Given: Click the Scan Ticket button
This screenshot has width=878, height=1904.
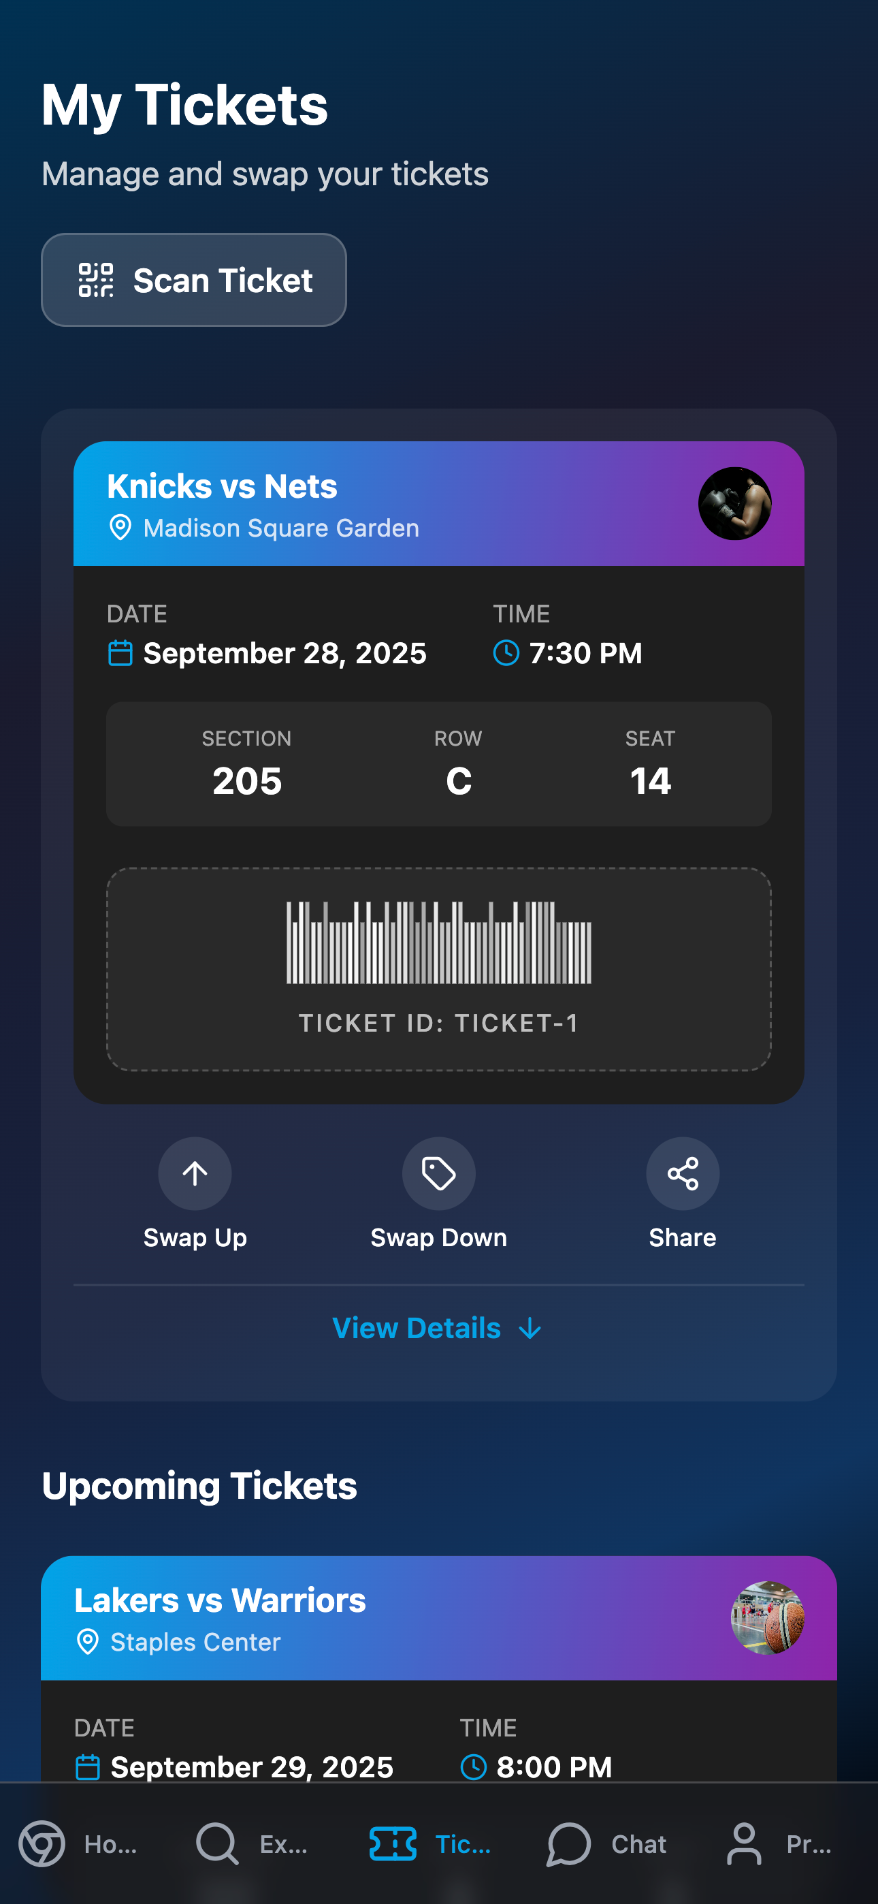Looking at the screenshot, I should [x=193, y=280].
